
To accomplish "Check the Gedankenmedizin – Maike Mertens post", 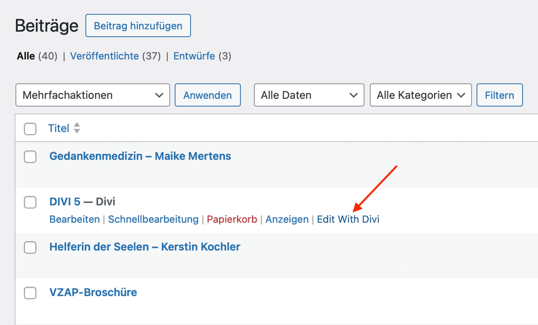I will coord(30,156).
